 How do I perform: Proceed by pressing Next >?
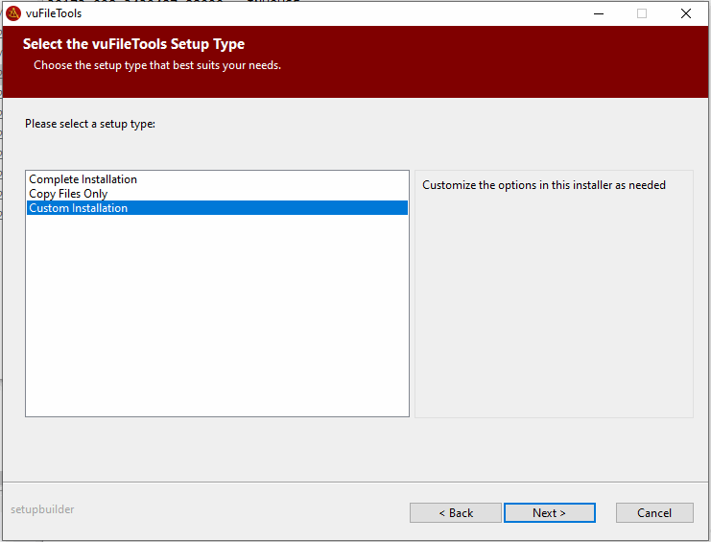[549, 513]
